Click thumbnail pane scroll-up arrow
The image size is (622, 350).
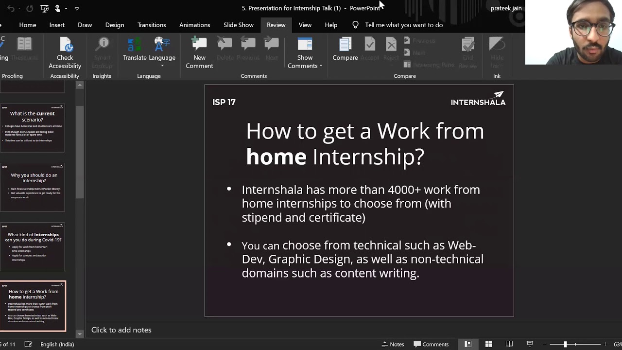(x=80, y=86)
